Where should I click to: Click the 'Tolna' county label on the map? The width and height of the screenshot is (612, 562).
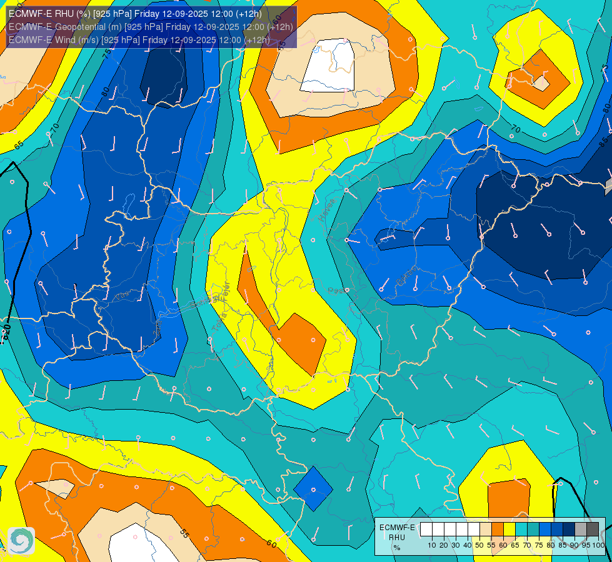219,322
